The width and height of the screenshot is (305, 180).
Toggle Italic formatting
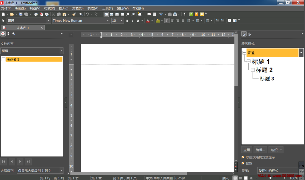tap(133, 21)
